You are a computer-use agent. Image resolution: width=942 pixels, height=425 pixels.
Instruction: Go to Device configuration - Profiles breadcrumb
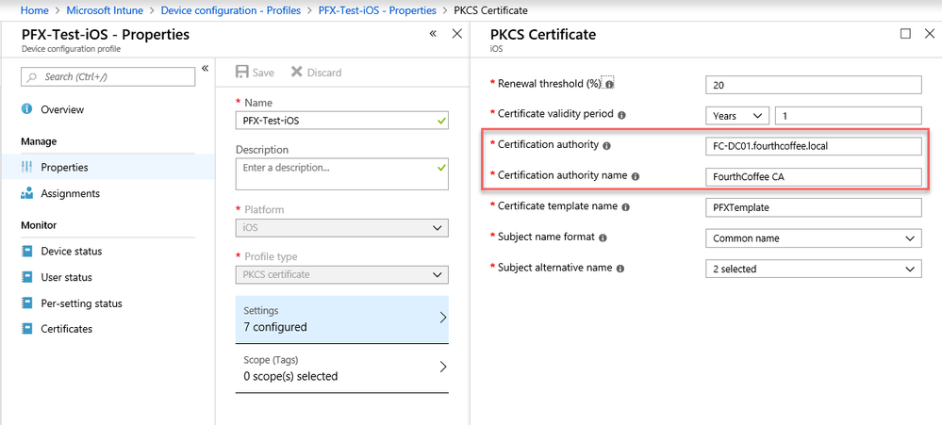tap(231, 10)
